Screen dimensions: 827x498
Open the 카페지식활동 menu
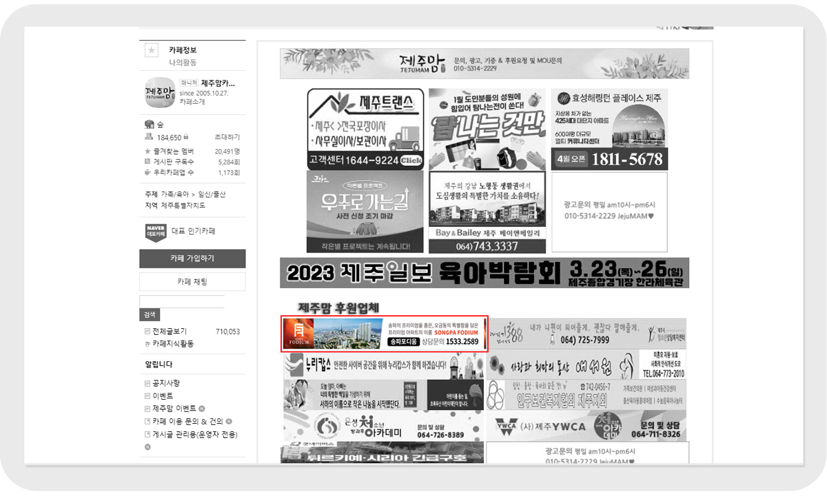[173, 344]
